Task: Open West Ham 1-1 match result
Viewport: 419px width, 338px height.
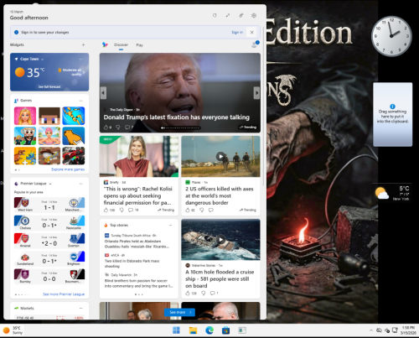Action: [x=49, y=205]
